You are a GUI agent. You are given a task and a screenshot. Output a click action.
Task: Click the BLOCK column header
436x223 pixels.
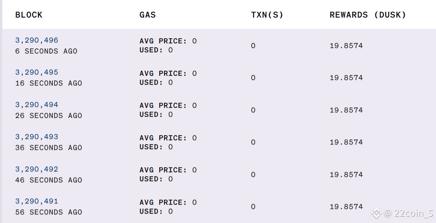click(29, 15)
